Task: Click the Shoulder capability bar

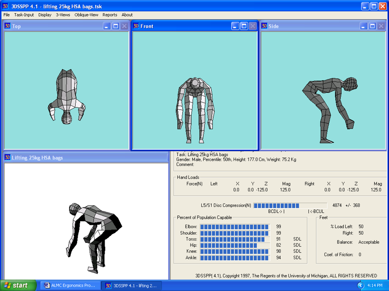Action: [235, 233]
